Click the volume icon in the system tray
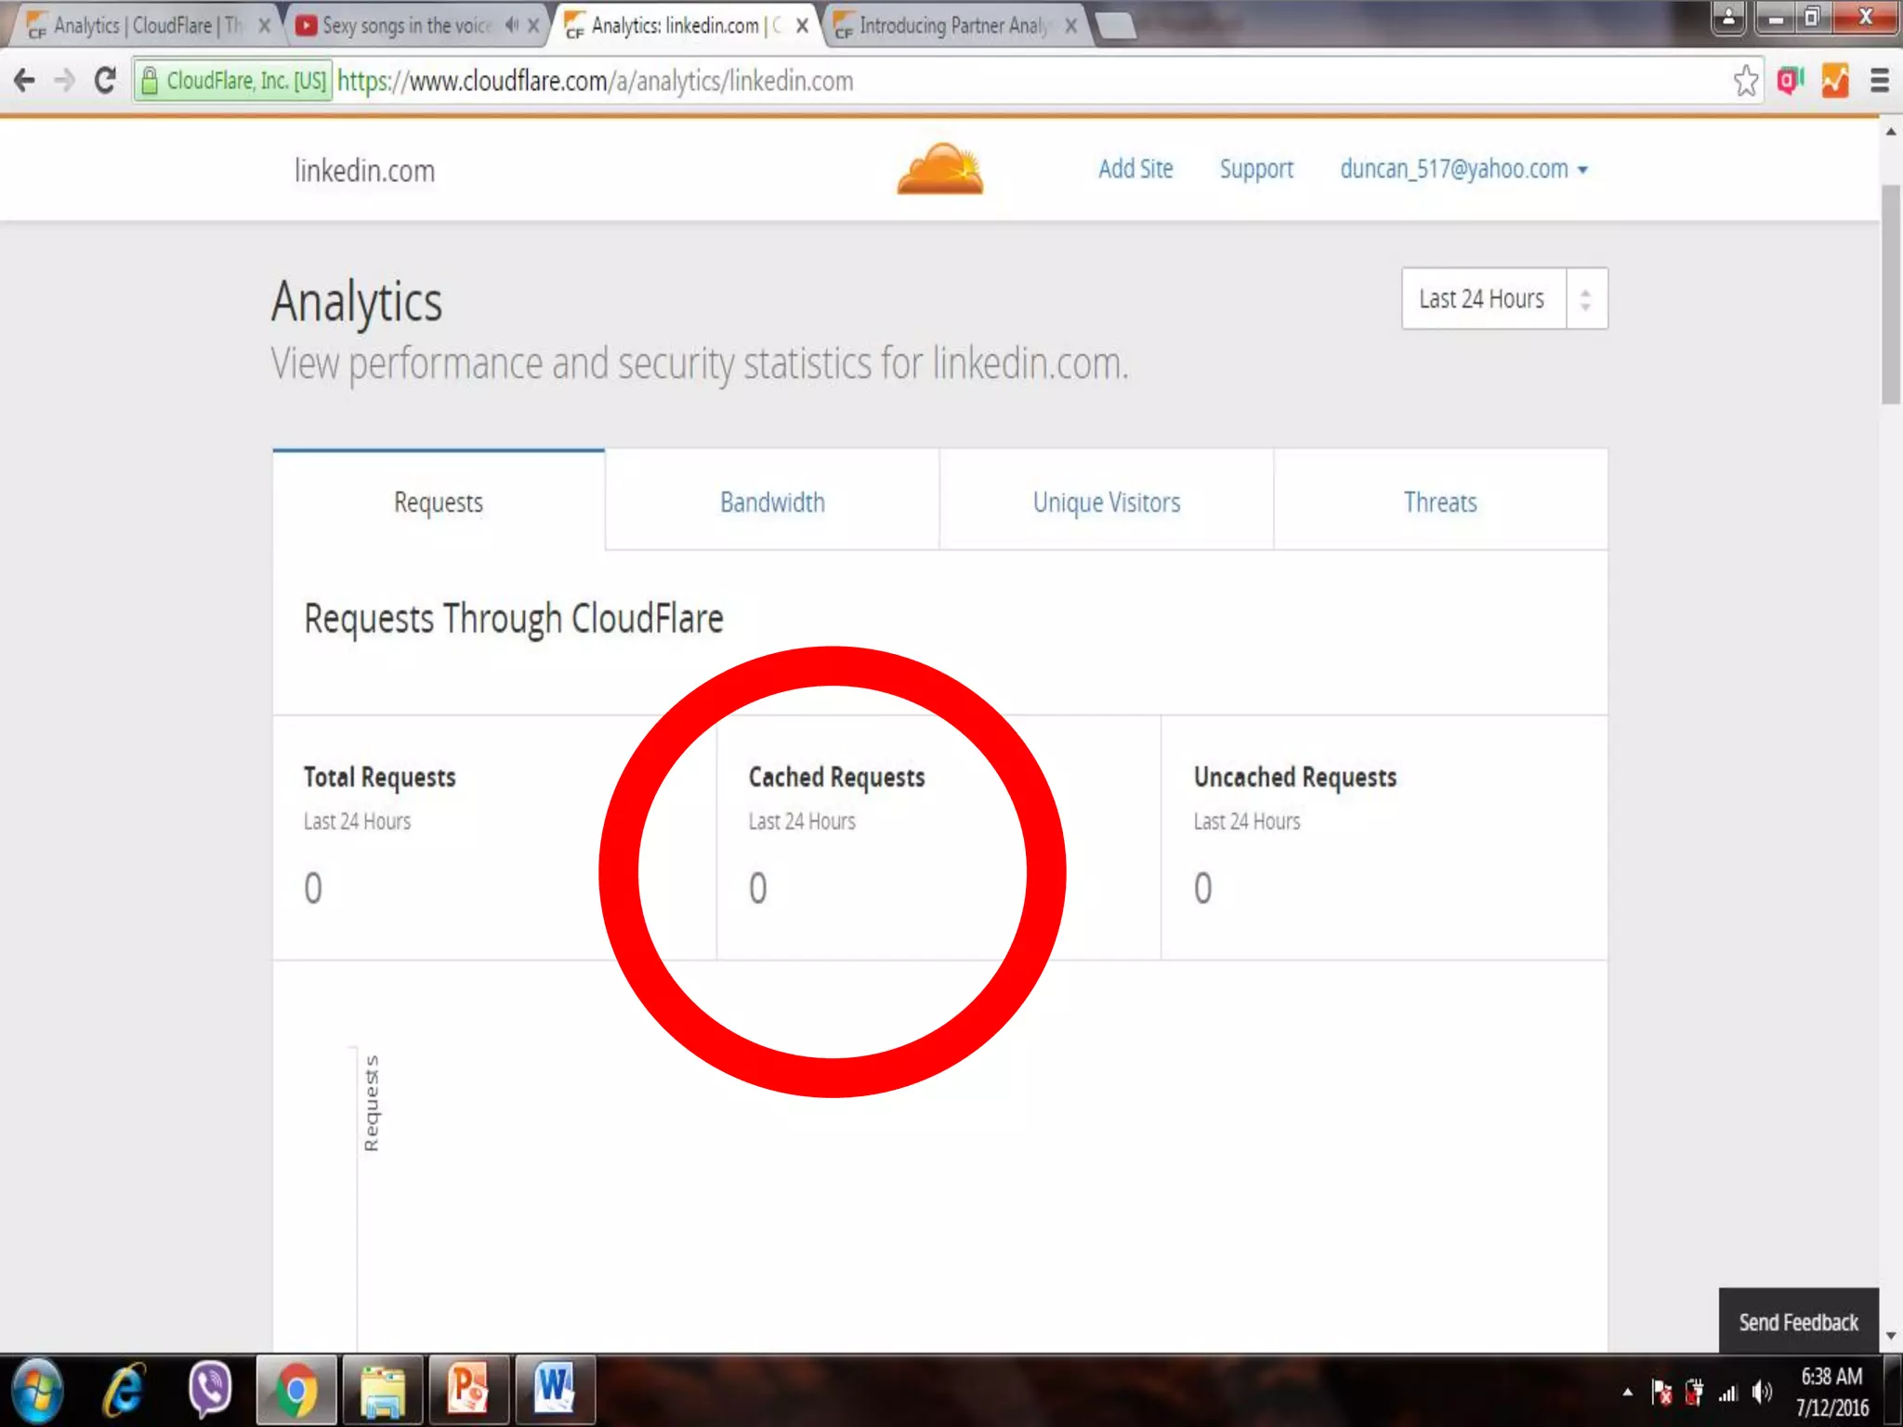The image size is (1903, 1427). click(x=1761, y=1392)
